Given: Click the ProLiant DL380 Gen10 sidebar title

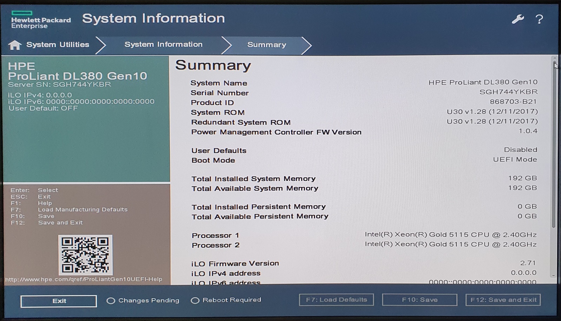Looking at the screenshot, I should click(78, 76).
